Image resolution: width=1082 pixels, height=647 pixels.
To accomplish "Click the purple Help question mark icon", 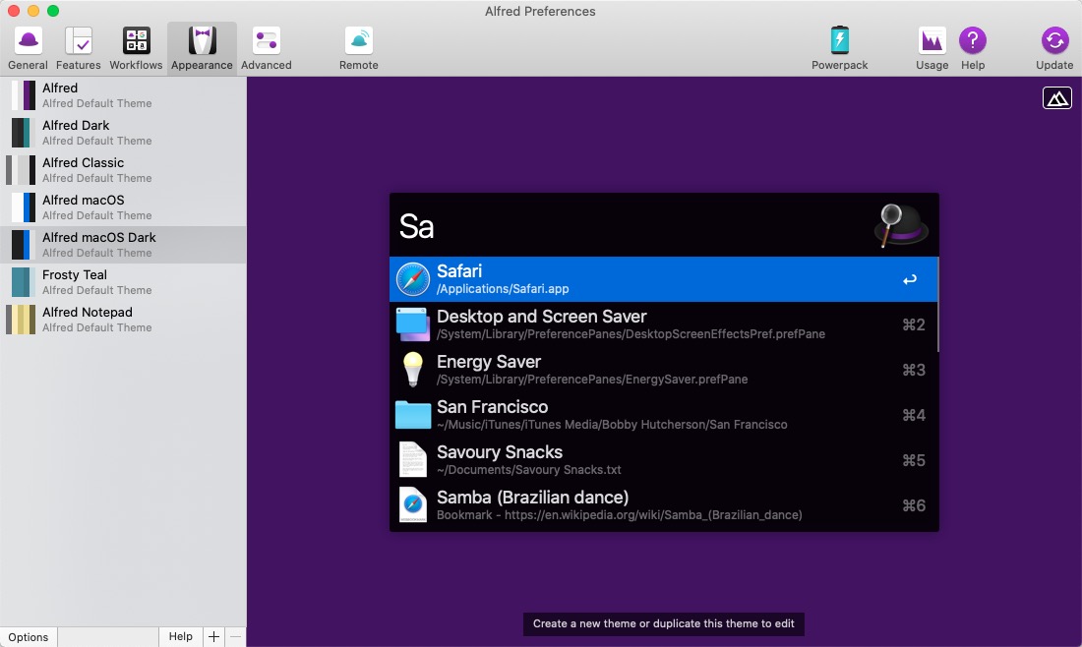I will coord(972,40).
